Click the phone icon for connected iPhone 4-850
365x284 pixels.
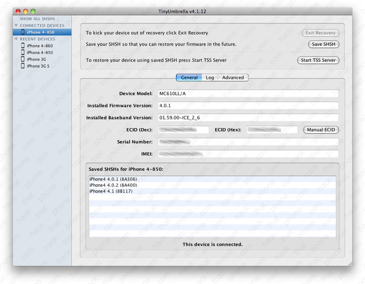[23, 32]
